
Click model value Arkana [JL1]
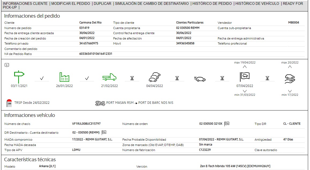point(47,166)
